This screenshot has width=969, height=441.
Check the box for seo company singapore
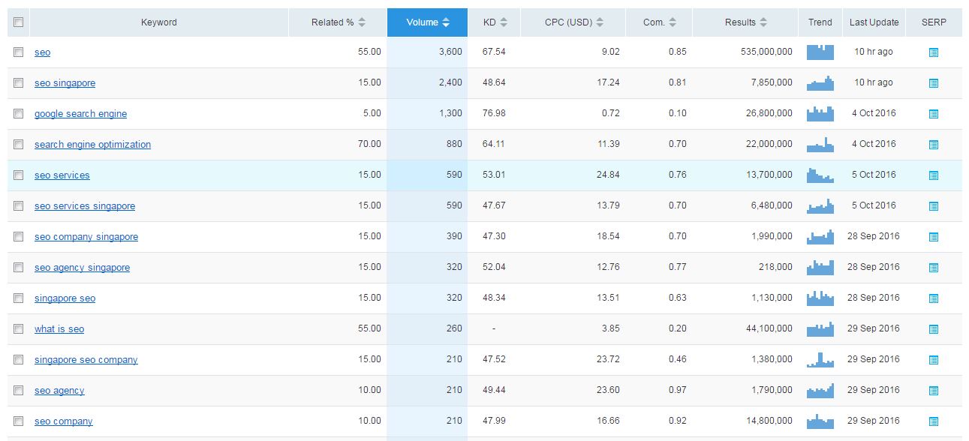click(18, 237)
